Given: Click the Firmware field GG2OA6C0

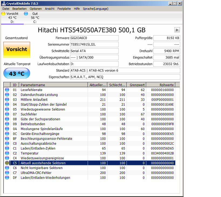Looking at the screenshot, I should coord(94,38).
